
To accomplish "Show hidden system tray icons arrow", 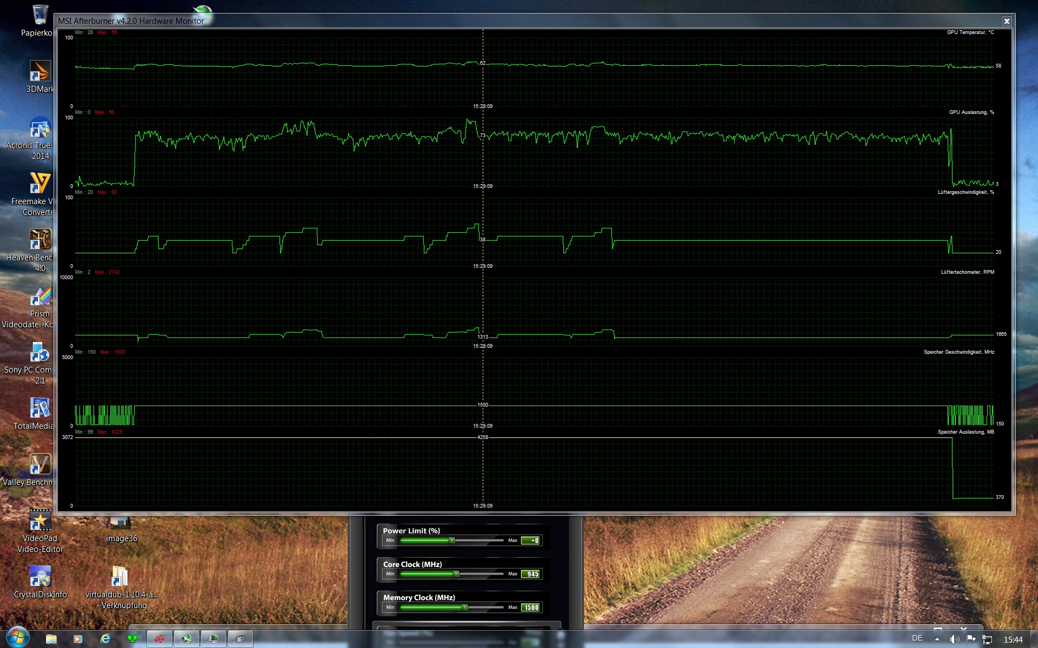I will tap(937, 639).
